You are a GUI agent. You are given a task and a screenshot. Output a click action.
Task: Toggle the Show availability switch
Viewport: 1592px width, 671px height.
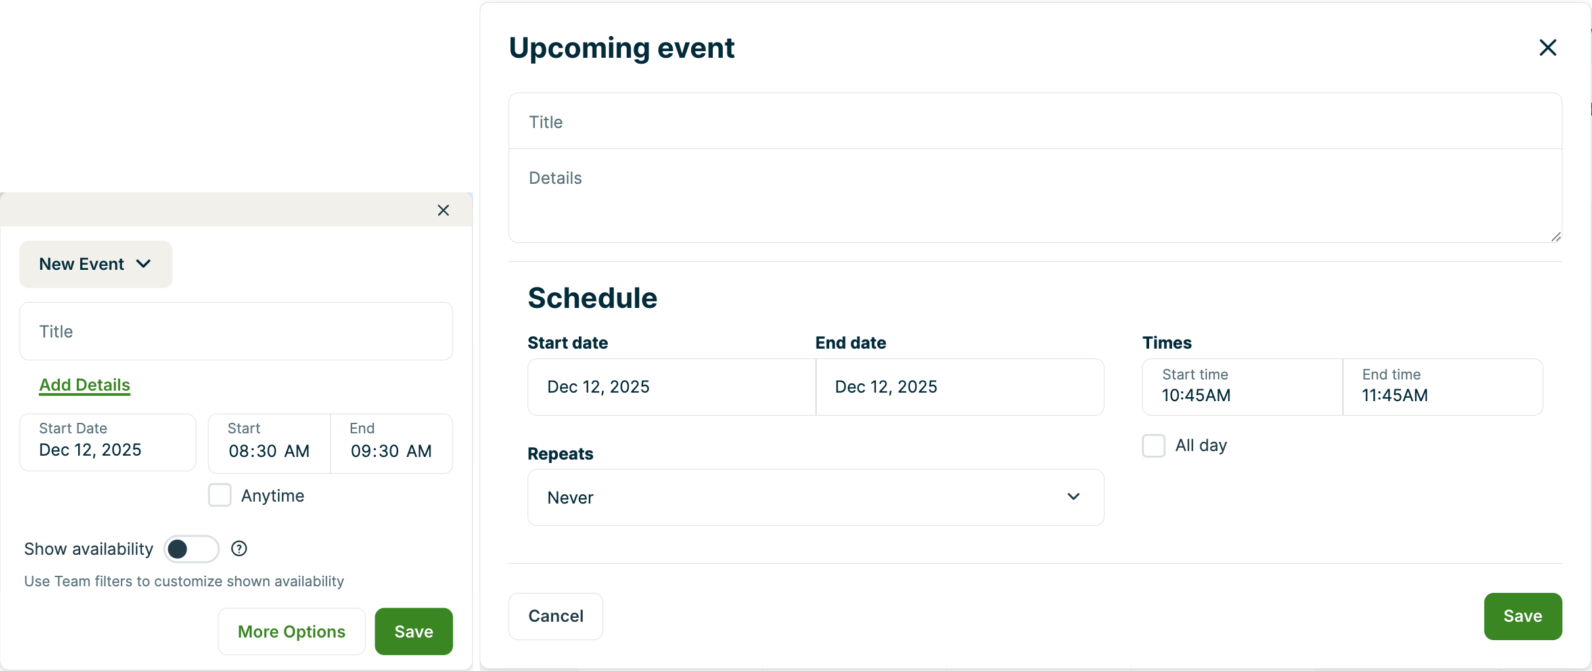[190, 548]
